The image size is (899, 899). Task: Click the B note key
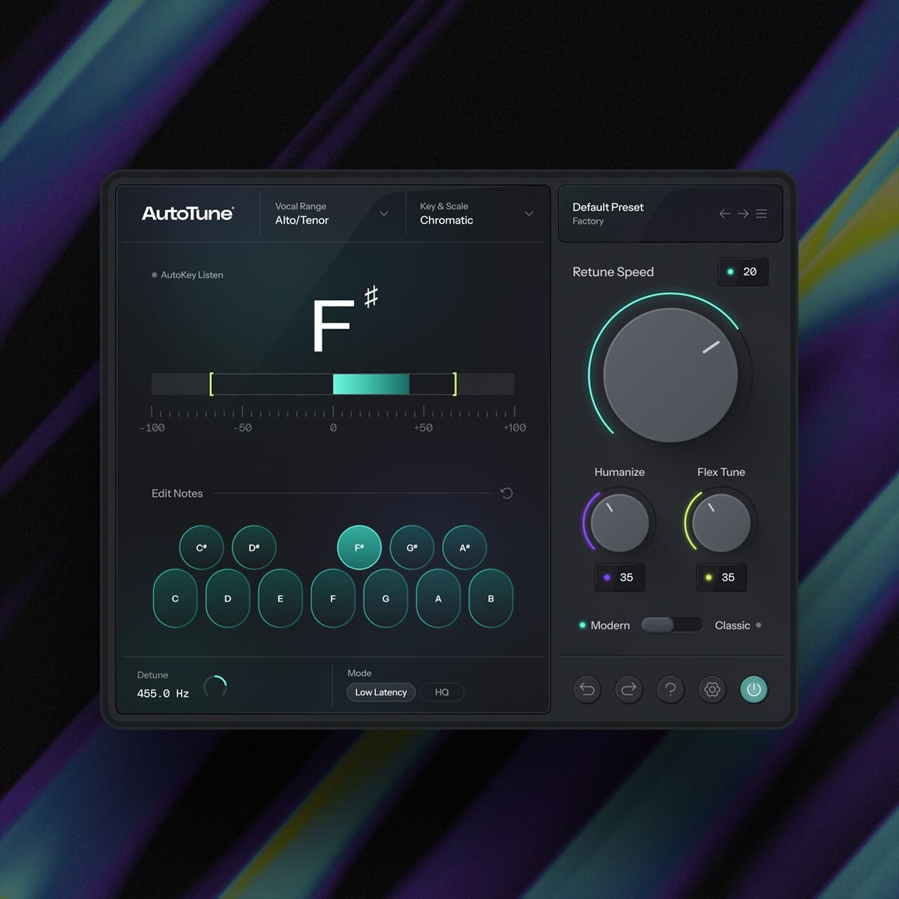pos(491,598)
